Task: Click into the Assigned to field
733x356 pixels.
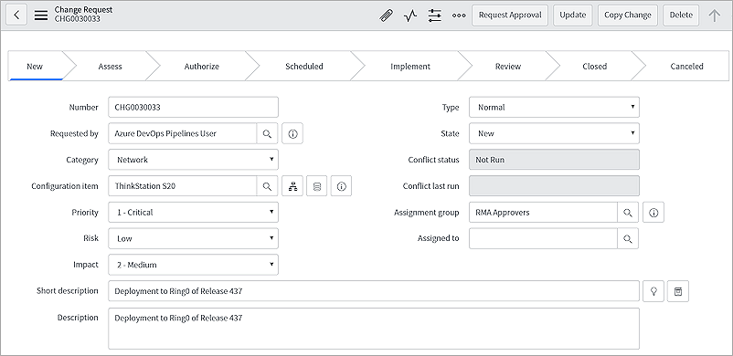Action: [x=543, y=239]
